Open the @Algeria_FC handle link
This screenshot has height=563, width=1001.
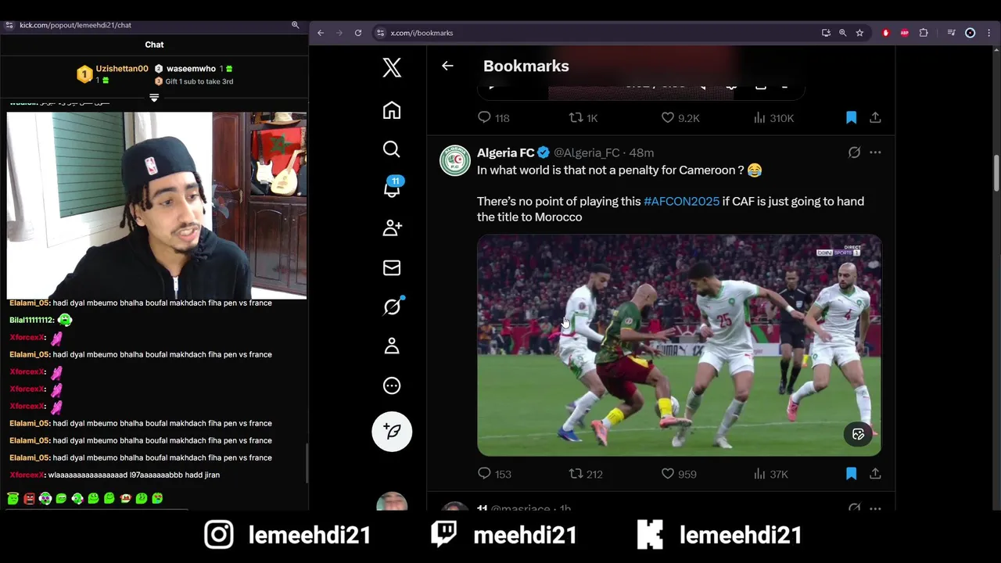tap(587, 152)
